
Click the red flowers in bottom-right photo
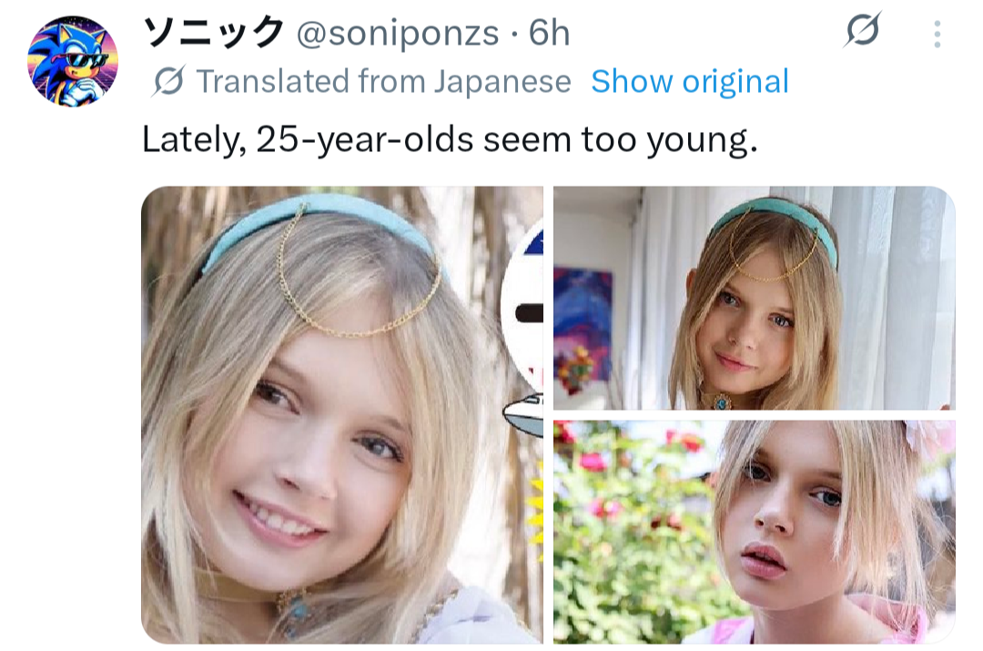tap(596, 461)
